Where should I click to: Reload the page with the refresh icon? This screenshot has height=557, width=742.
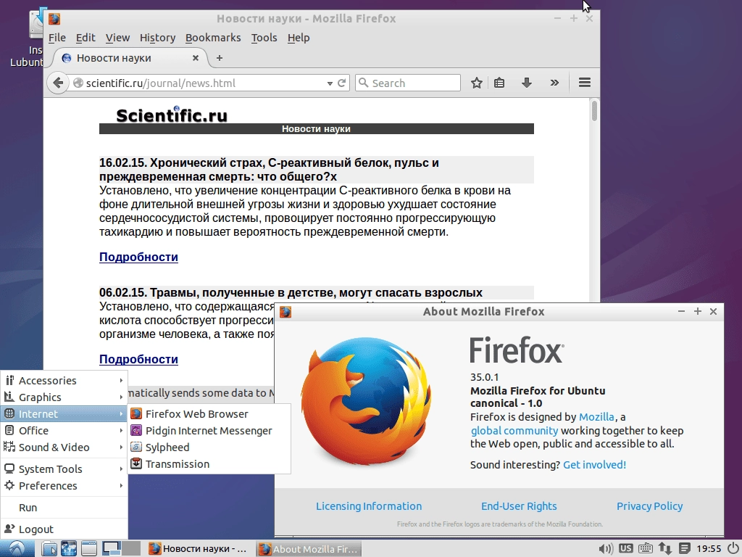tap(342, 83)
